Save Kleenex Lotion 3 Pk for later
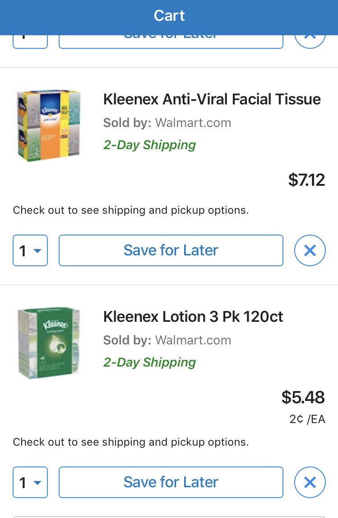Screen dimensions: 338x518 [171, 482]
